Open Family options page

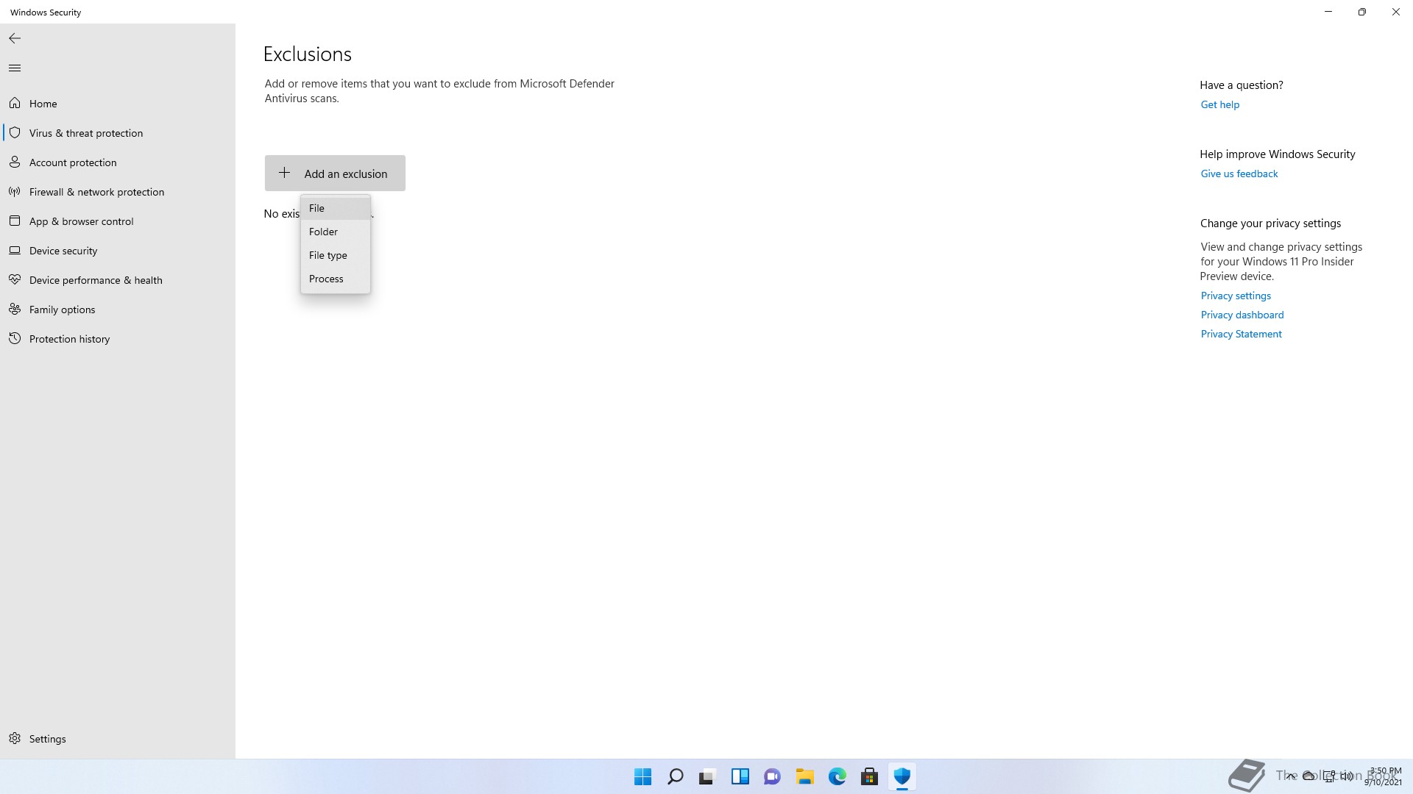(x=118, y=310)
